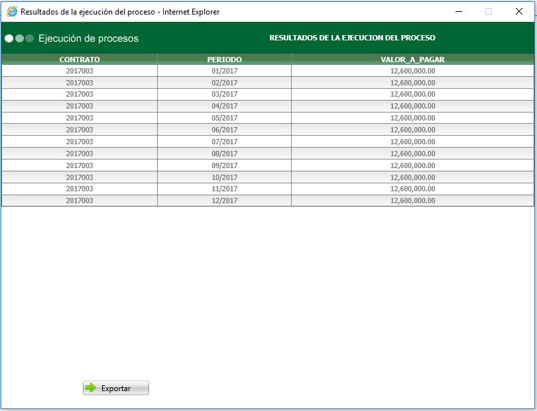
Task: Select the row with periodo 06/2017
Action: click(x=224, y=130)
